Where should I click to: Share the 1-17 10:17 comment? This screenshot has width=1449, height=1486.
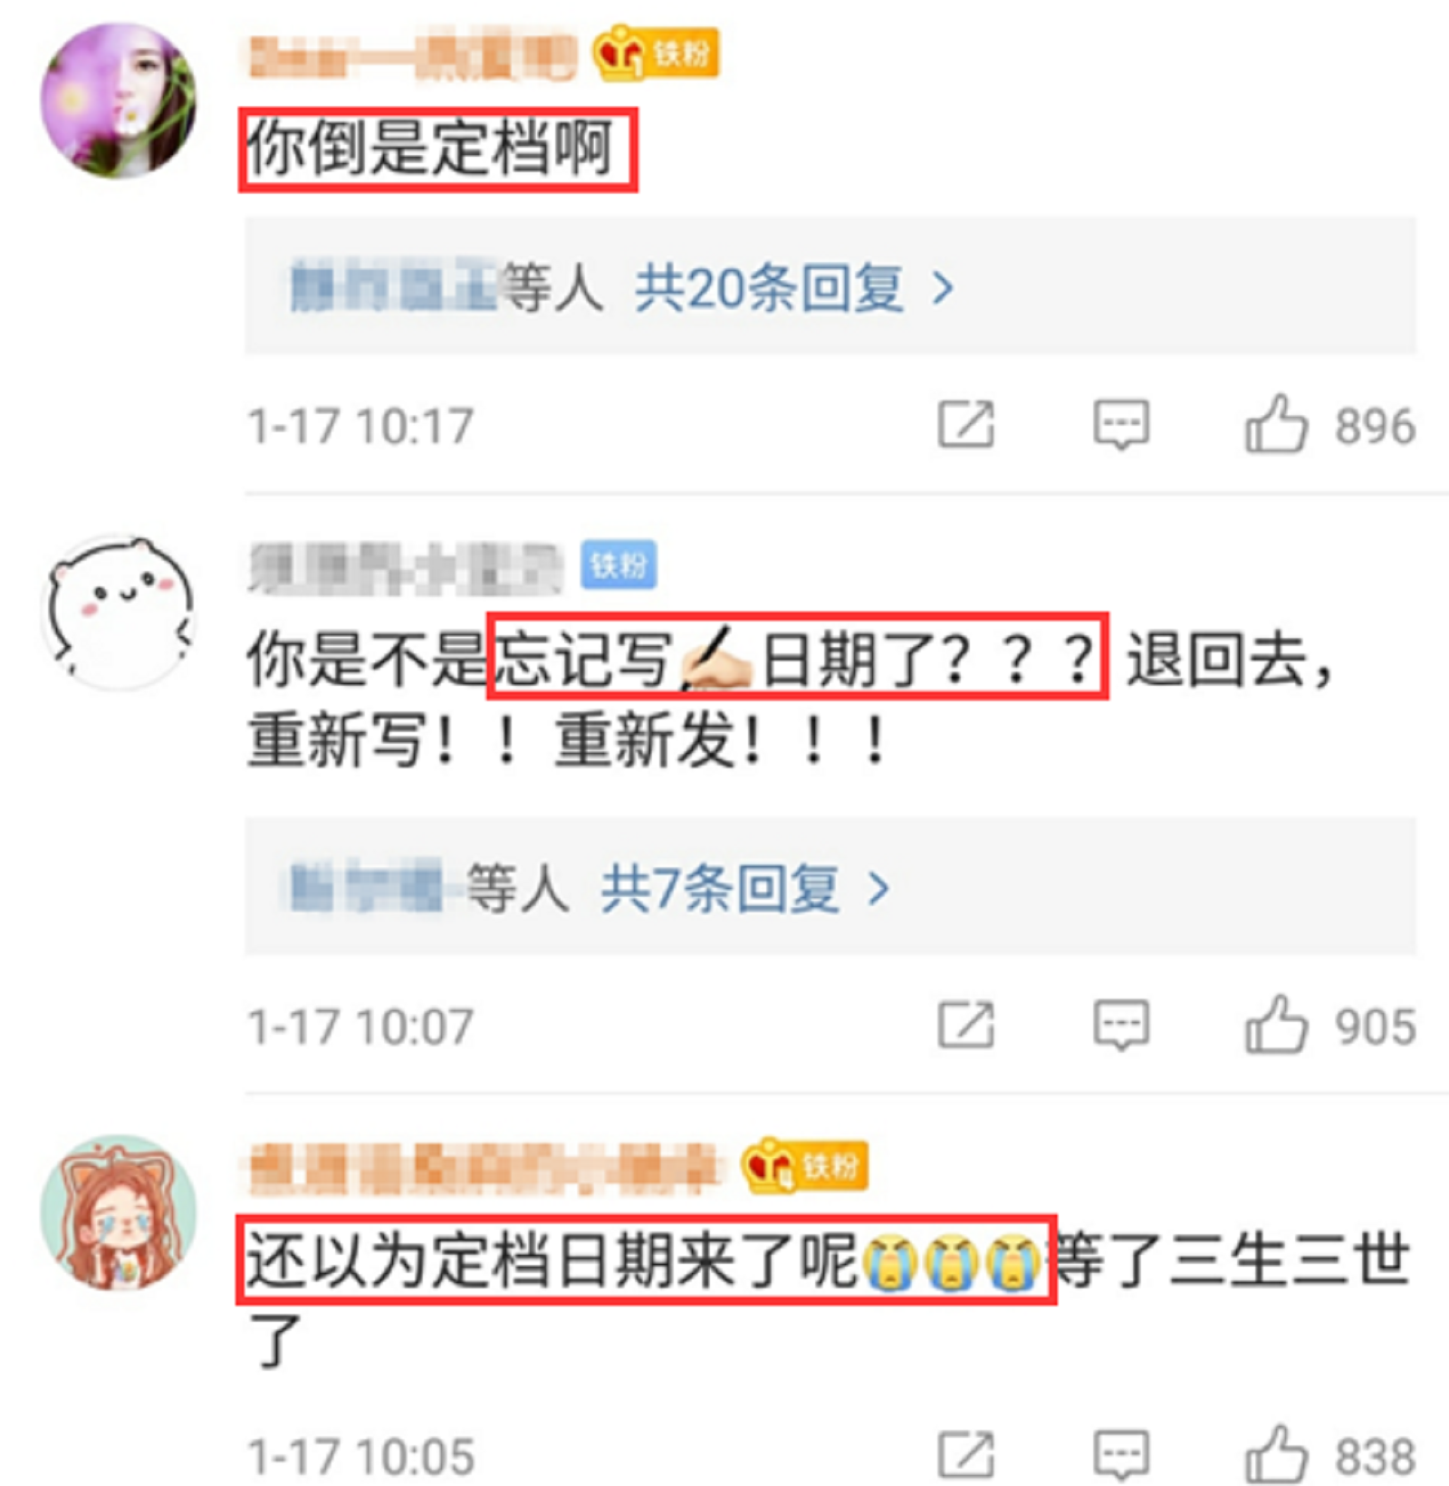(965, 424)
